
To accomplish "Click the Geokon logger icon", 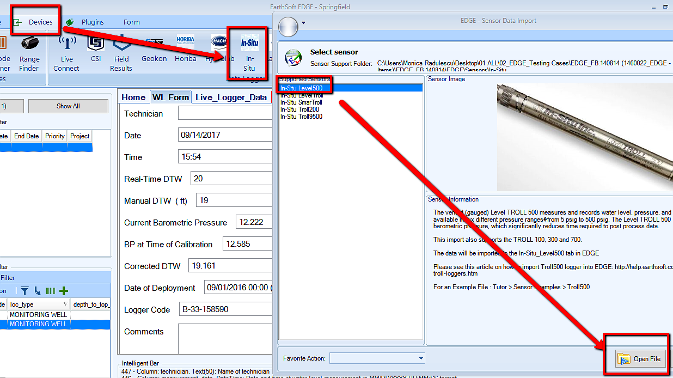I will click(x=154, y=49).
